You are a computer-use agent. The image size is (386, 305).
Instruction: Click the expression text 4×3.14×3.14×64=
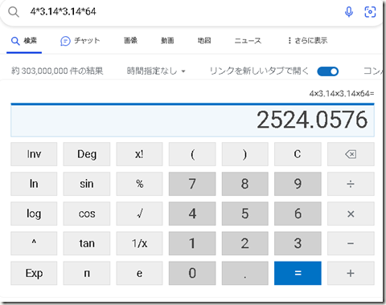coord(342,94)
